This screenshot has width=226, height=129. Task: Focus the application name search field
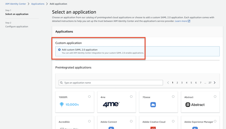111,83
